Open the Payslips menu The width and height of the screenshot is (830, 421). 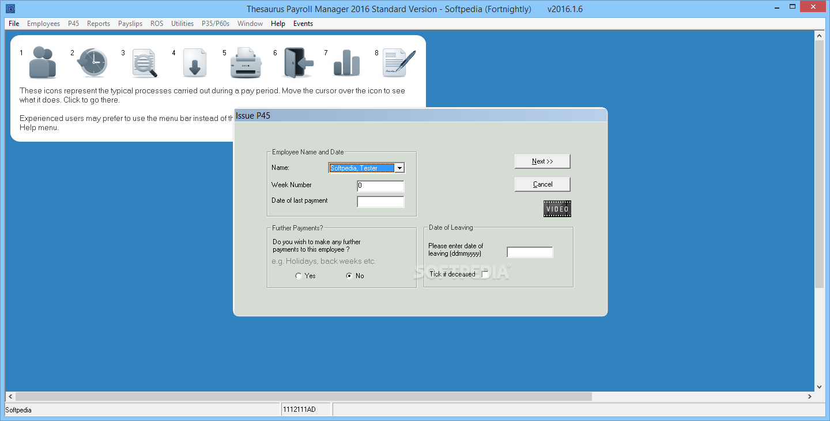pos(130,24)
